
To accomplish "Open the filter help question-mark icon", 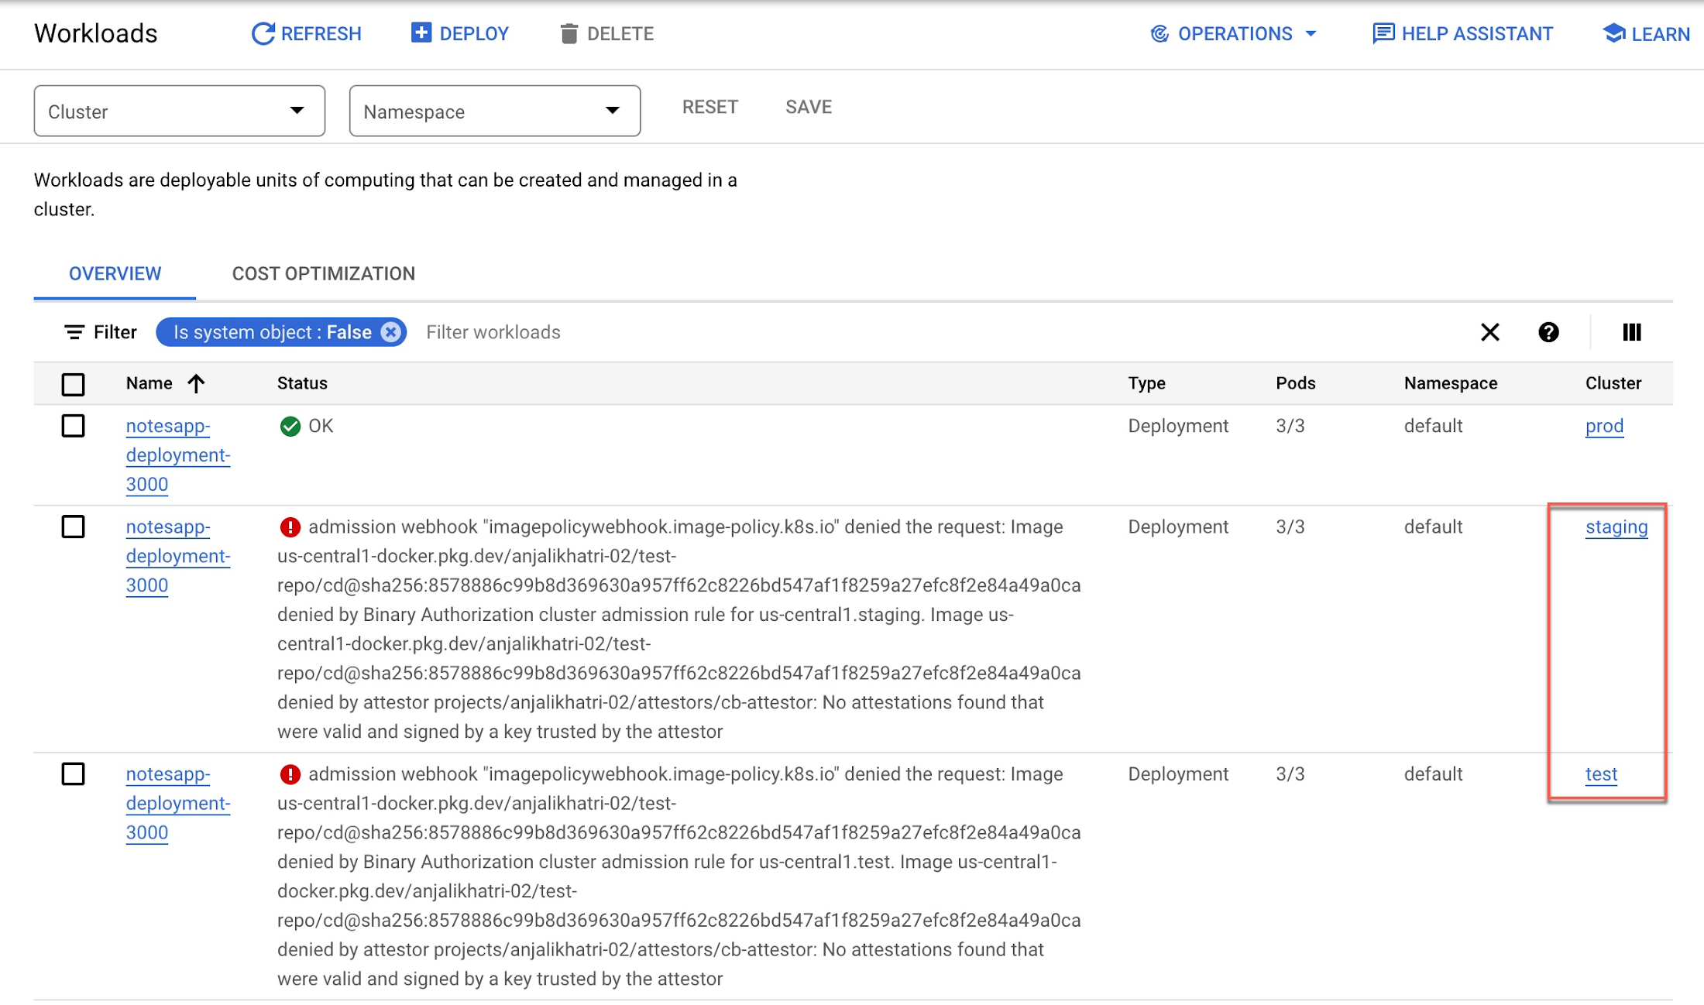I will (x=1548, y=333).
